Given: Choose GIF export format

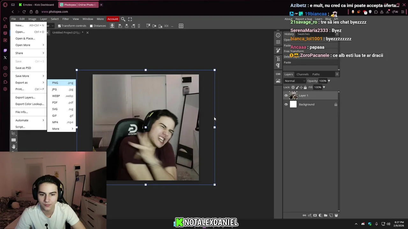Looking at the screenshot, I should click(62, 115).
